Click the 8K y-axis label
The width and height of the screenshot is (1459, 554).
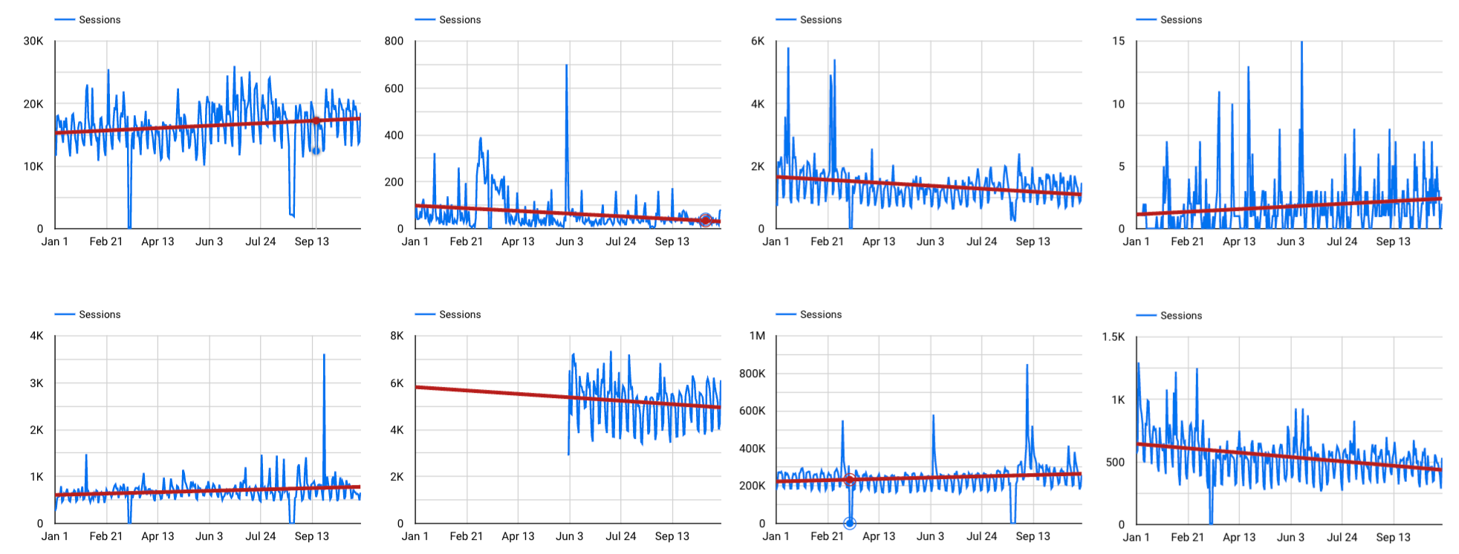tap(397, 336)
